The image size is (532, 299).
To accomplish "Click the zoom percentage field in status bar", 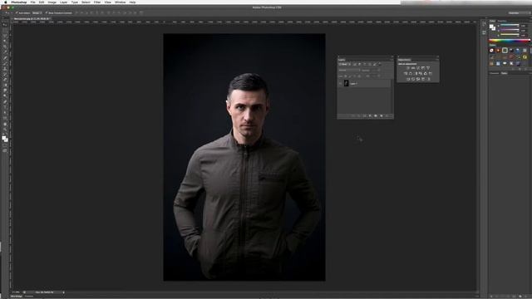I will [x=16, y=292].
